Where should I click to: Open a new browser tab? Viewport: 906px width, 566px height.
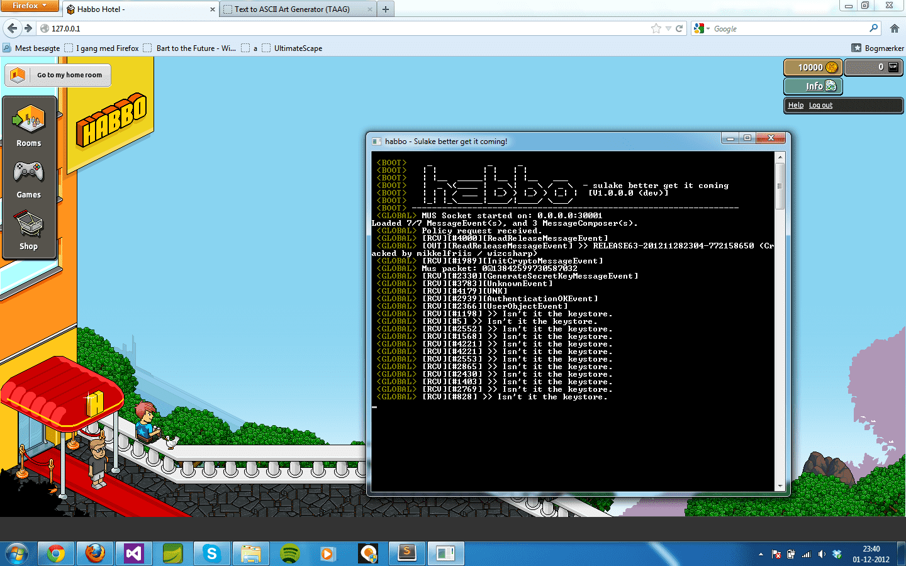pos(386,9)
